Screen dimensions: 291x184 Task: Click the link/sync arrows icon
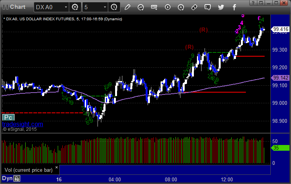tap(194, 7)
